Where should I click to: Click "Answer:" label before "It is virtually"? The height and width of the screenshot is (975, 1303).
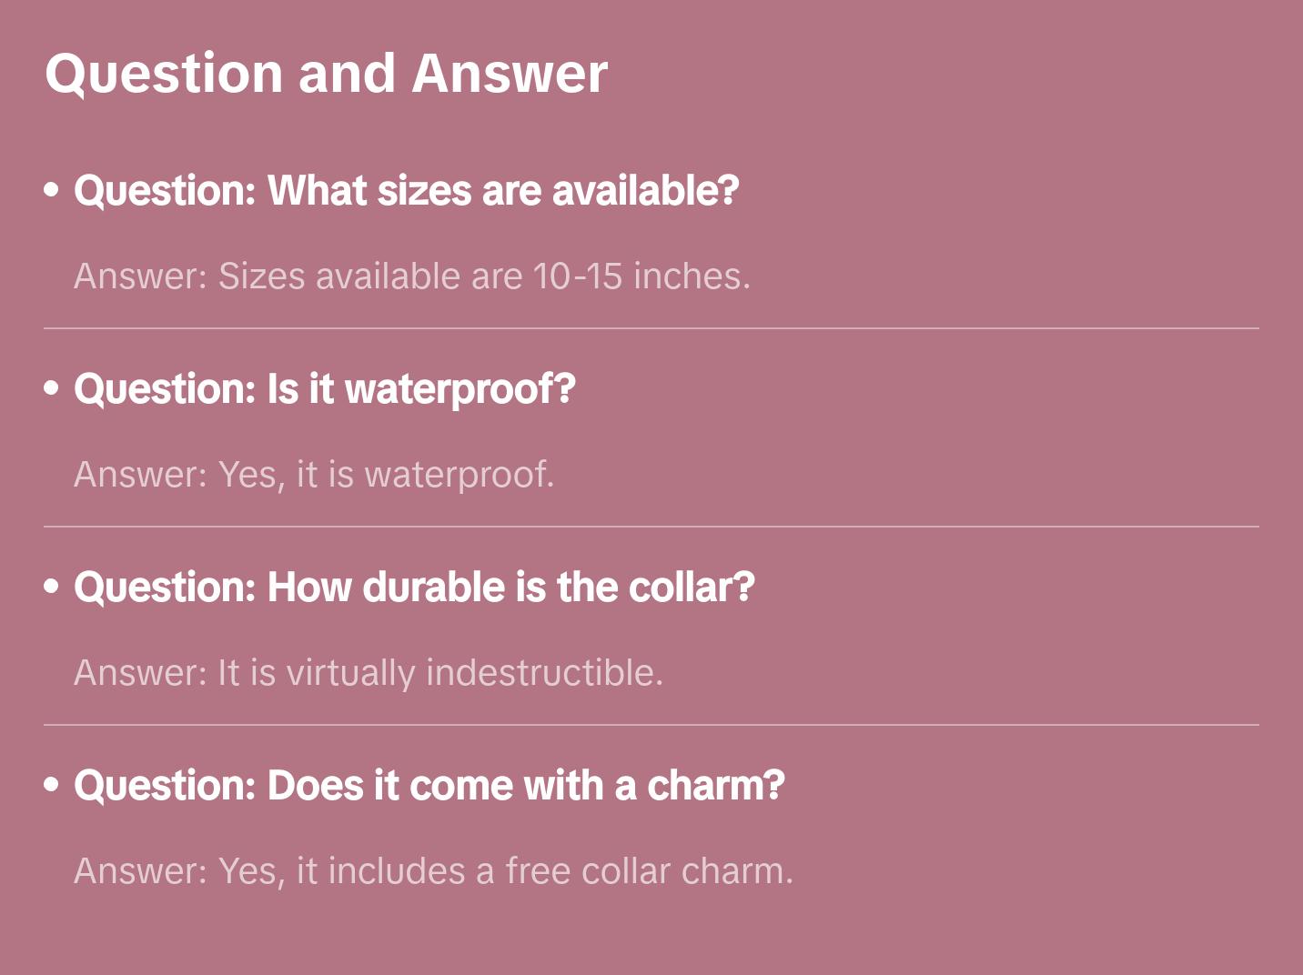[x=141, y=673]
